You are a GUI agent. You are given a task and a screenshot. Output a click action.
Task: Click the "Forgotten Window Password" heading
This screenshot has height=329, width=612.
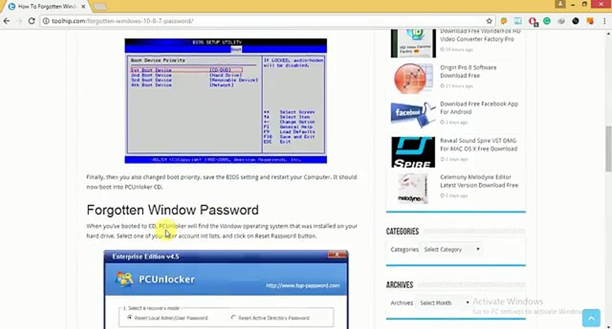pyautogui.click(x=172, y=210)
